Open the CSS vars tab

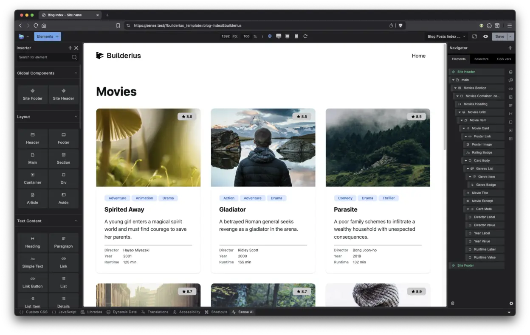504,59
